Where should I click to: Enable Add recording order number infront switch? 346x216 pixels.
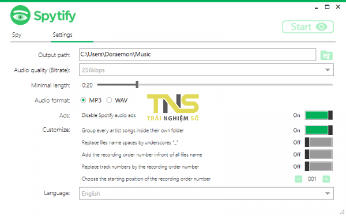tap(319, 154)
